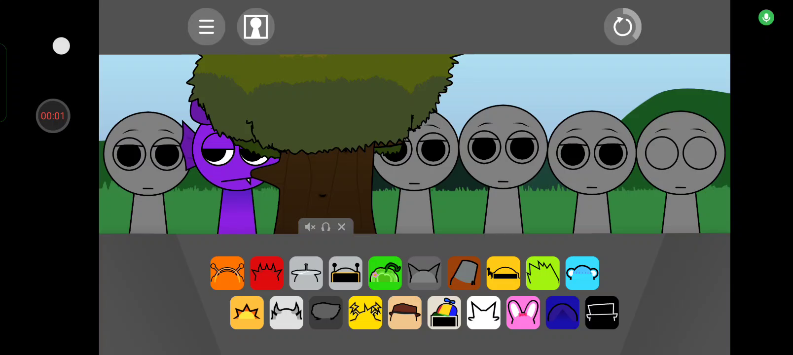793x355 pixels.
Task: Tap the gray character with empty eyes
Action: click(681, 173)
